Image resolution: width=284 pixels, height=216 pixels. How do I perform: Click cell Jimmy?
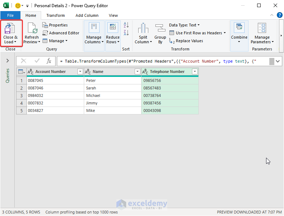112,103
